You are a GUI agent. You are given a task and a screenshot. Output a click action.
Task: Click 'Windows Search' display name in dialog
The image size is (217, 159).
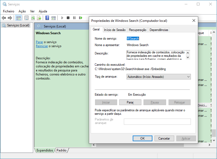point(138,45)
